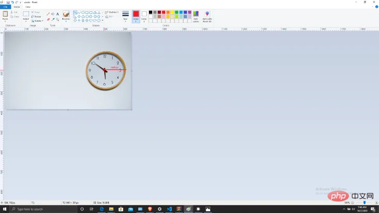This screenshot has height=213, width=379.
Task: Pick the green color swatch
Action: [x=177, y=12]
